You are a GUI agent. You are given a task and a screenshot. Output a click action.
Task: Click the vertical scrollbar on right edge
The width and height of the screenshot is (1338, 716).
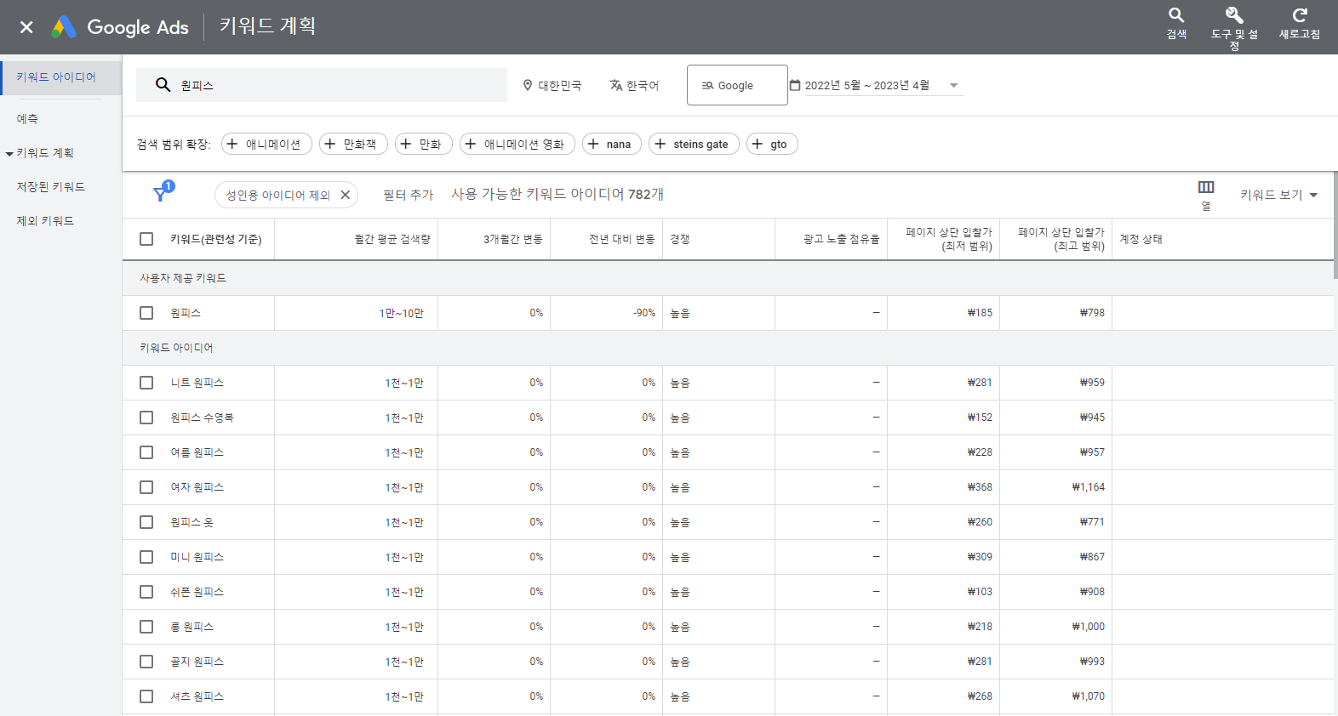click(x=1335, y=225)
